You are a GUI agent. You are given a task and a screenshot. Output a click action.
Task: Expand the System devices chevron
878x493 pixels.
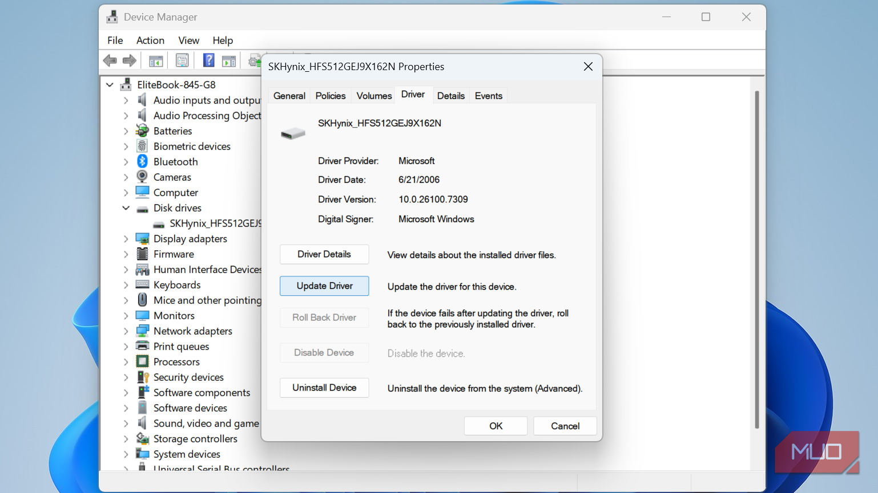[x=126, y=454]
